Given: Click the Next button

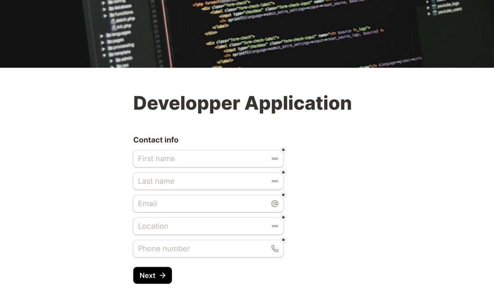Looking at the screenshot, I should [x=152, y=275].
